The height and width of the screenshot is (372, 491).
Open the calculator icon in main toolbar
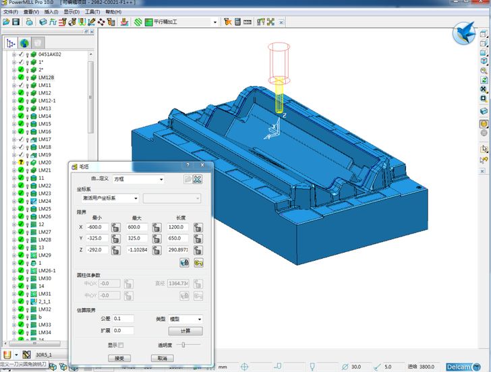tap(237, 22)
